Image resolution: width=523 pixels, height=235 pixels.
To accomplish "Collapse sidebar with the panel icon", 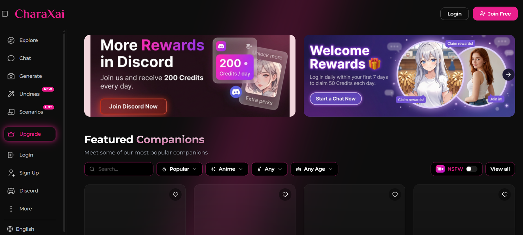I will pos(5,14).
